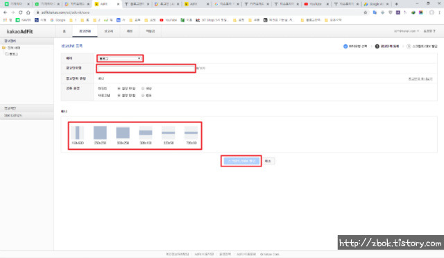Image resolution: width=444 pixels, height=258 pixels.
Task: Reload the page with the refresh icon
Action: point(20,12)
